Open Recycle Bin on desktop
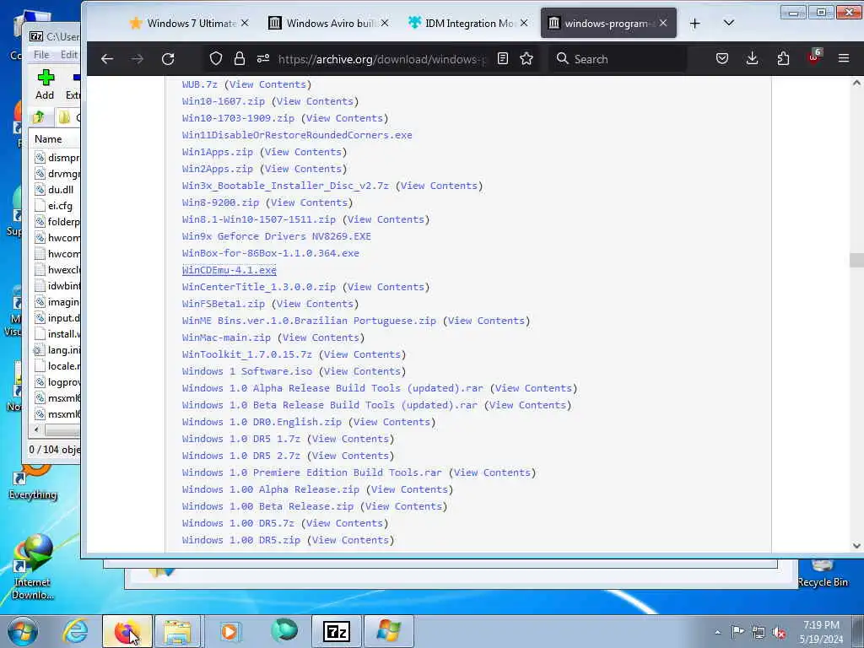 point(822,574)
